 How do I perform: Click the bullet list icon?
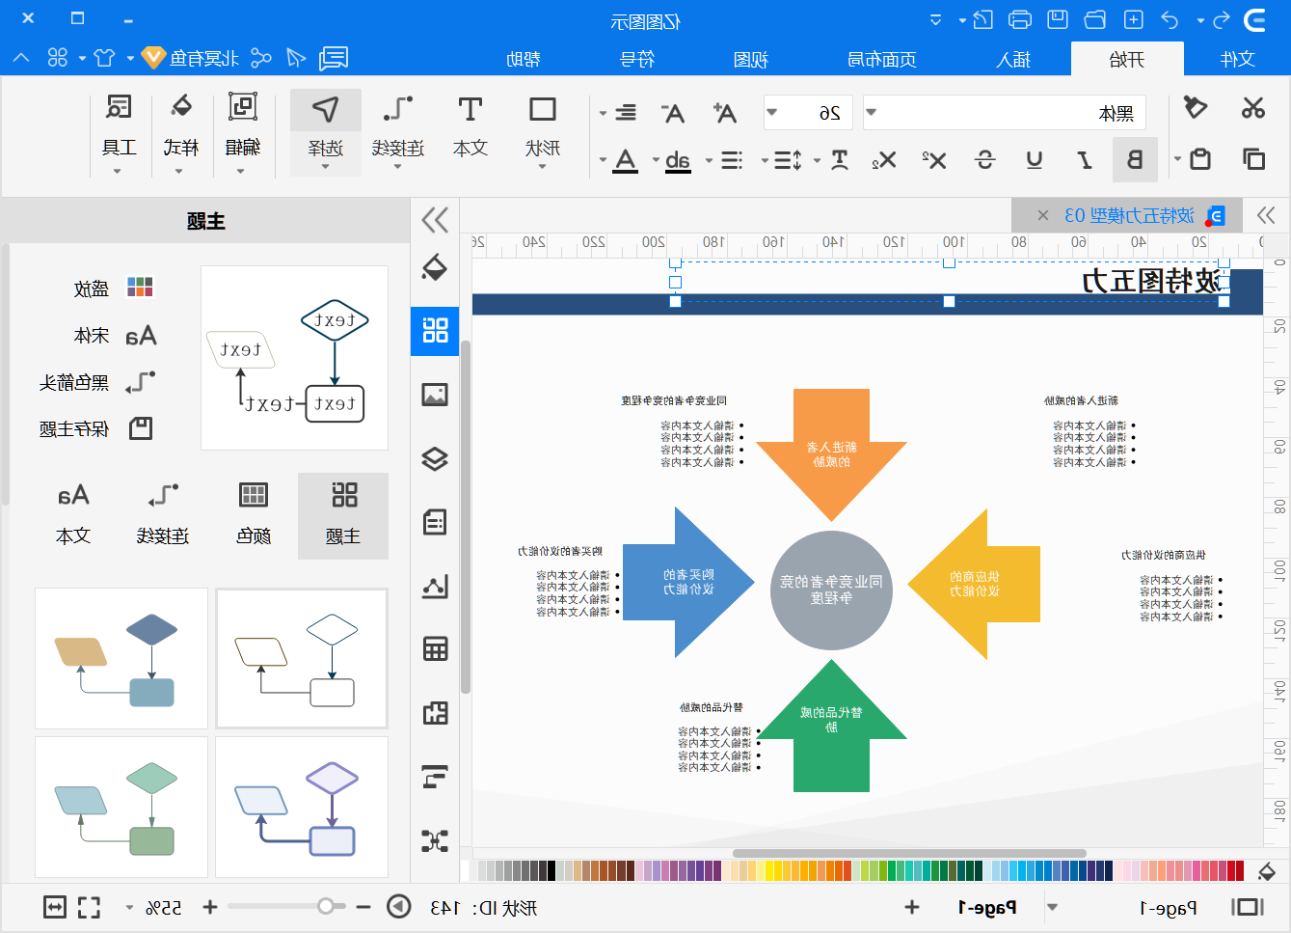[x=732, y=160]
